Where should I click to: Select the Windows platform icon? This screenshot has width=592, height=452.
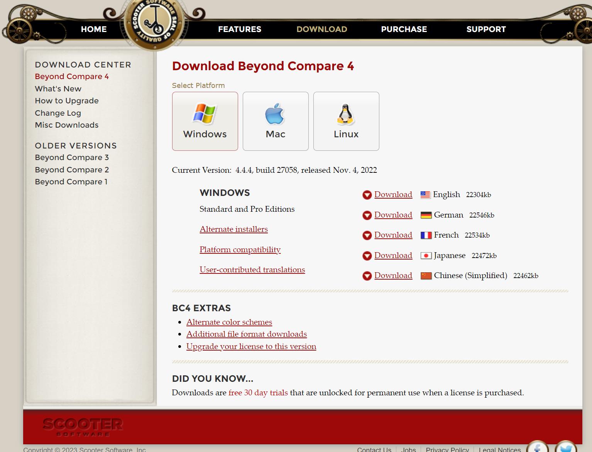pos(205,114)
